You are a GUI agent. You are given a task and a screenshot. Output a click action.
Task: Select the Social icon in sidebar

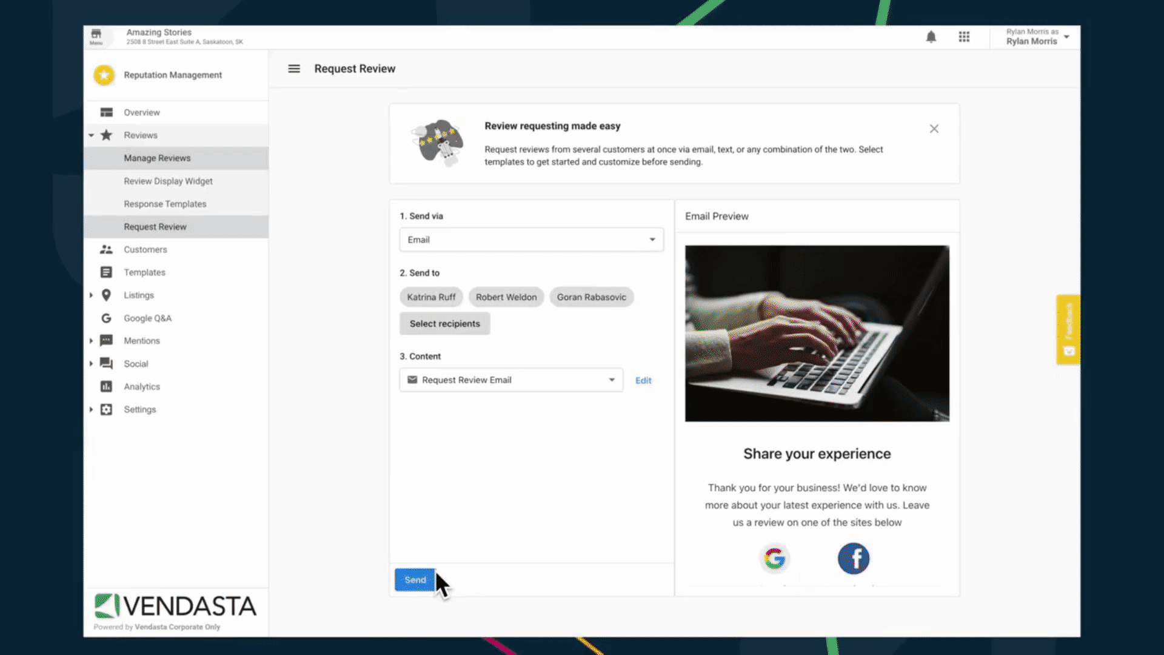pos(106,363)
